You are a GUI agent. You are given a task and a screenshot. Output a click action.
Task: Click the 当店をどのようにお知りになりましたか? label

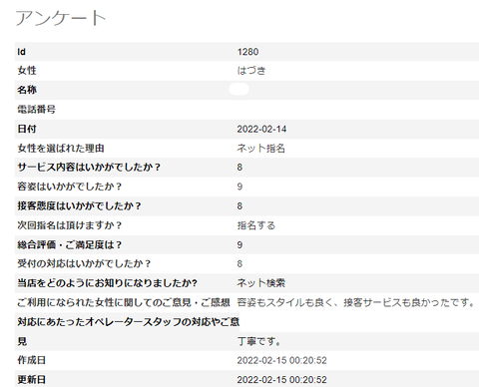click(108, 283)
